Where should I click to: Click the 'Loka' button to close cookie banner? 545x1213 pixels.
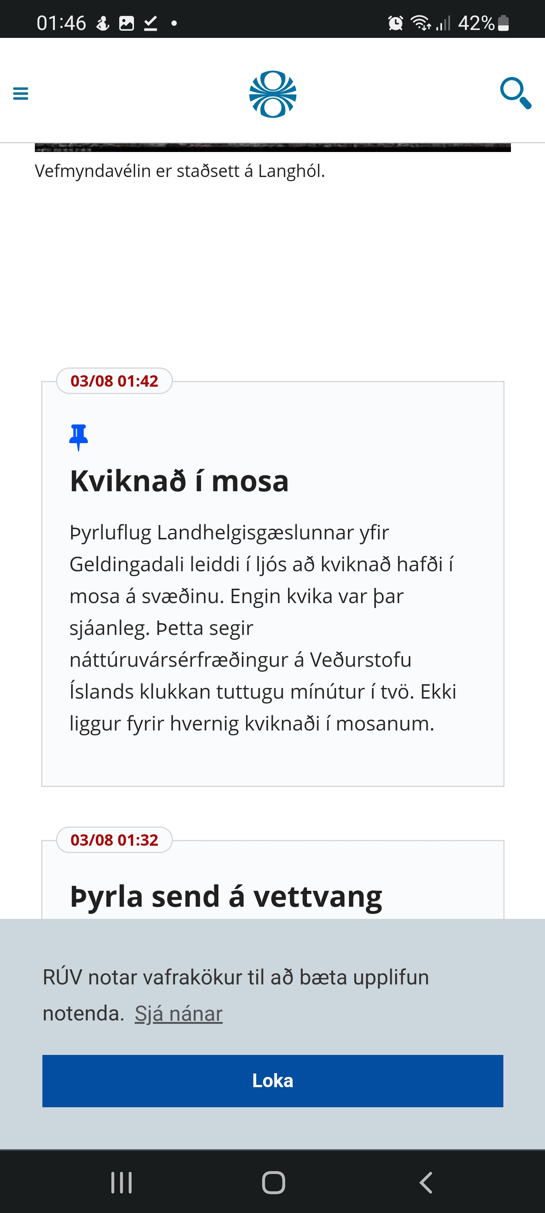point(272,1081)
